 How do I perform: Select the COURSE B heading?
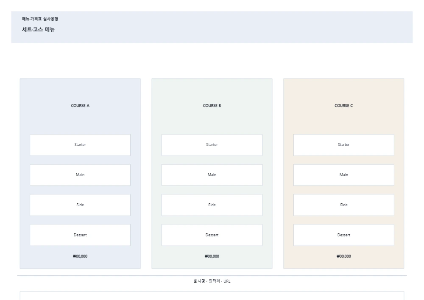212,106
